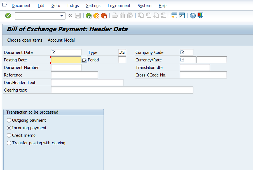The height and width of the screenshot is (170, 253).
Task: Select Transfer posting with clearing option
Action: (x=9, y=143)
